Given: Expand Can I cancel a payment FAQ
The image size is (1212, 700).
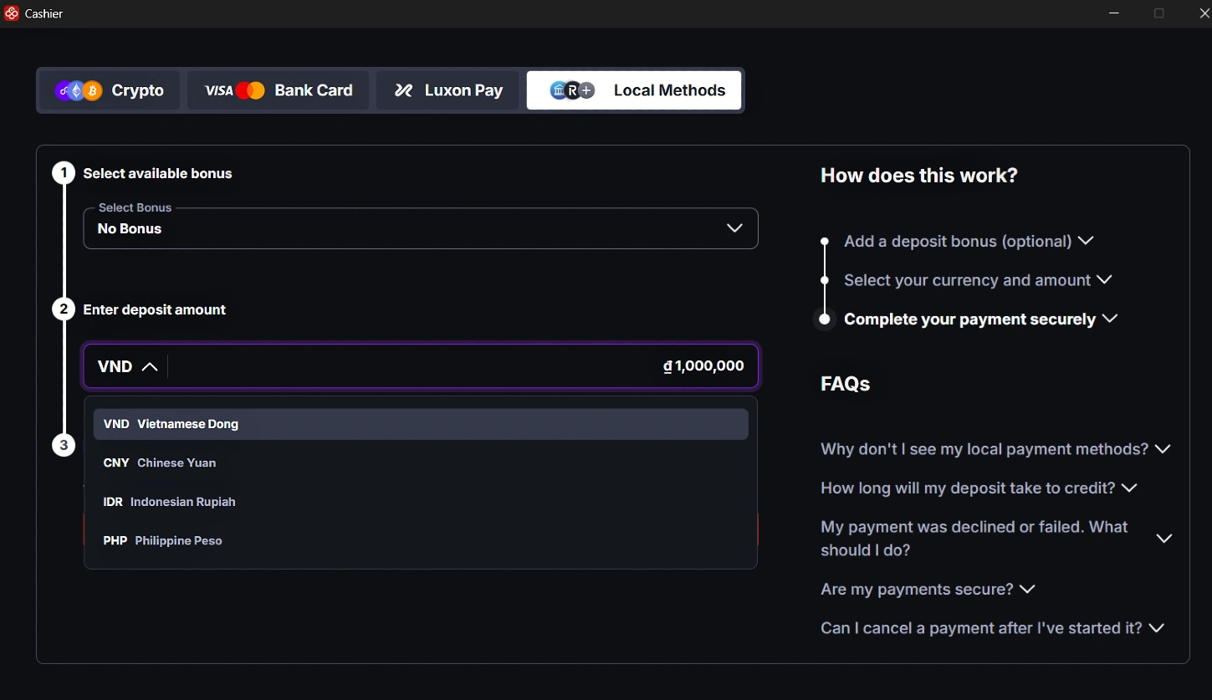Looking at the screenshot, I should coord(992,628).
